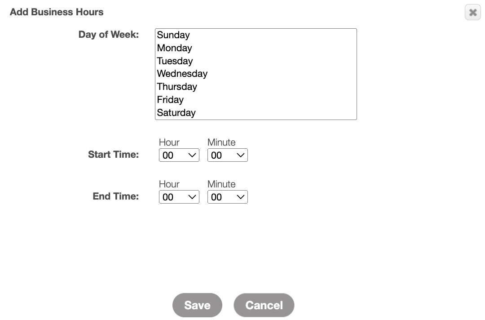This screenshot has width=485, height=320.
Task: Click the Hour label above Start Time
Action: tap(169, 142)
